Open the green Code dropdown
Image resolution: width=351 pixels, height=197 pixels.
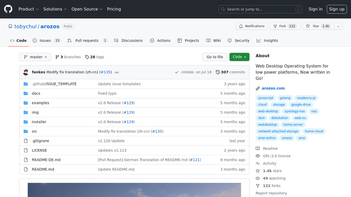(239, 57)
